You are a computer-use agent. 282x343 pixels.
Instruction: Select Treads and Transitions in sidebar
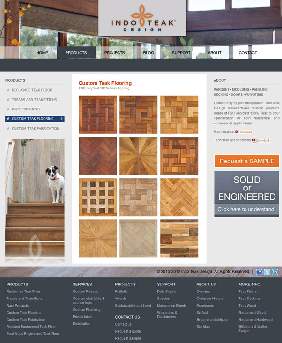click(x=34, y=100)
